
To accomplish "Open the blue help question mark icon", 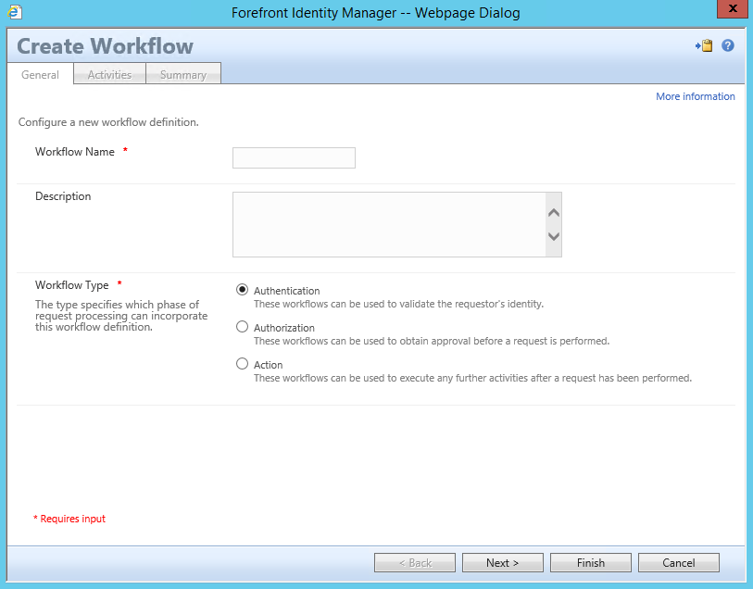I will (x=728, y=45).
